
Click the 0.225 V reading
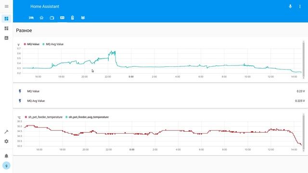300,101
